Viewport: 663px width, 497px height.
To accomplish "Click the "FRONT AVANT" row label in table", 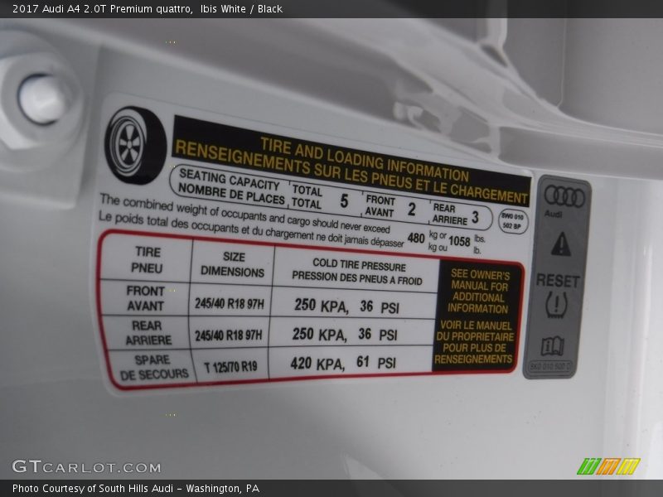I will tap(146, 298).
